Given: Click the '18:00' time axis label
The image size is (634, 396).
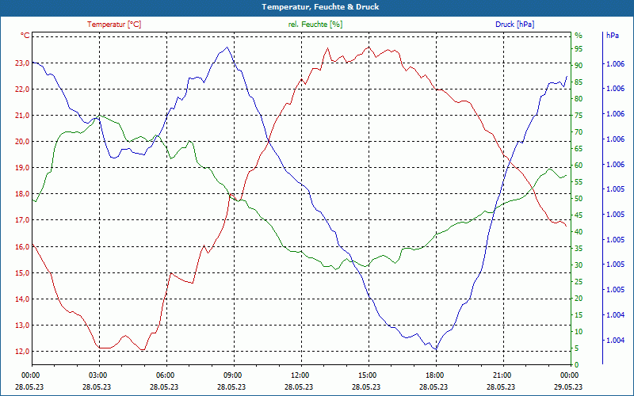Looking at the screenshot, I should (x=434, y=375).
